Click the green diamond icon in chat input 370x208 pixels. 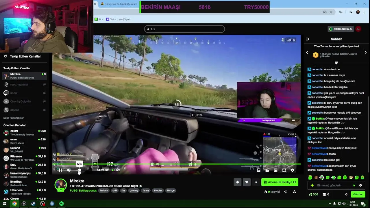pos(312,185)
